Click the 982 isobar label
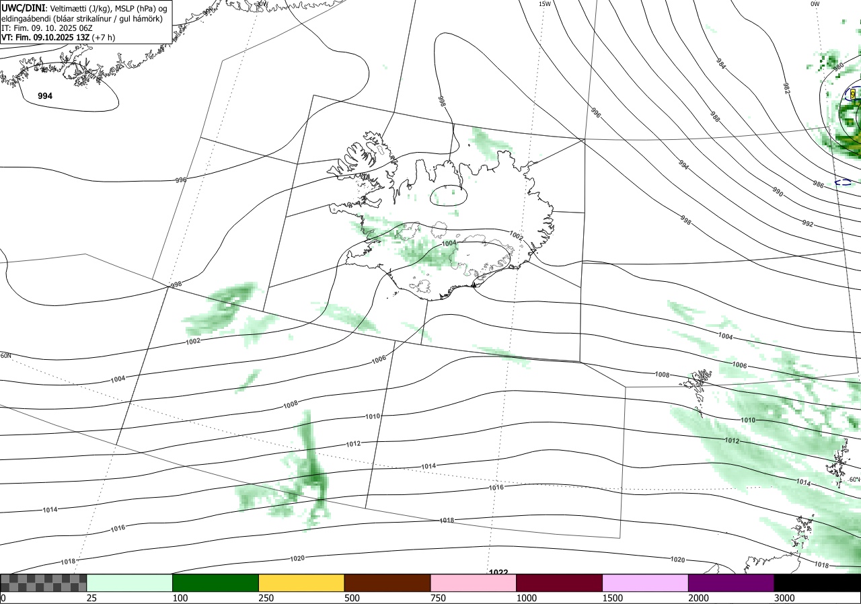The image size is (861, 604). 787,87
